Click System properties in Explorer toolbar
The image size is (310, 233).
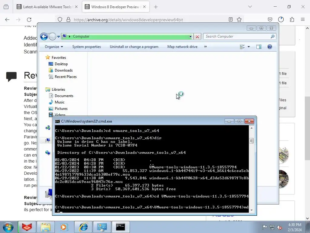(86, 47)
